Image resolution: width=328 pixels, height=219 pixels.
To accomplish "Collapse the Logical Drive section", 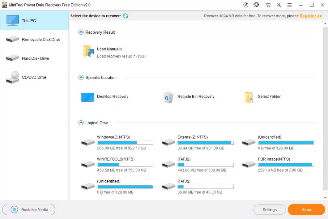I will [x=81, y=123].
